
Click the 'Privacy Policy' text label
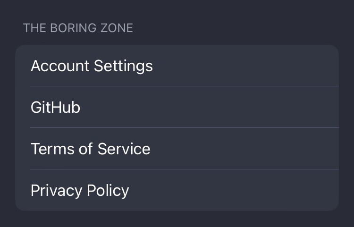point(80,191)
